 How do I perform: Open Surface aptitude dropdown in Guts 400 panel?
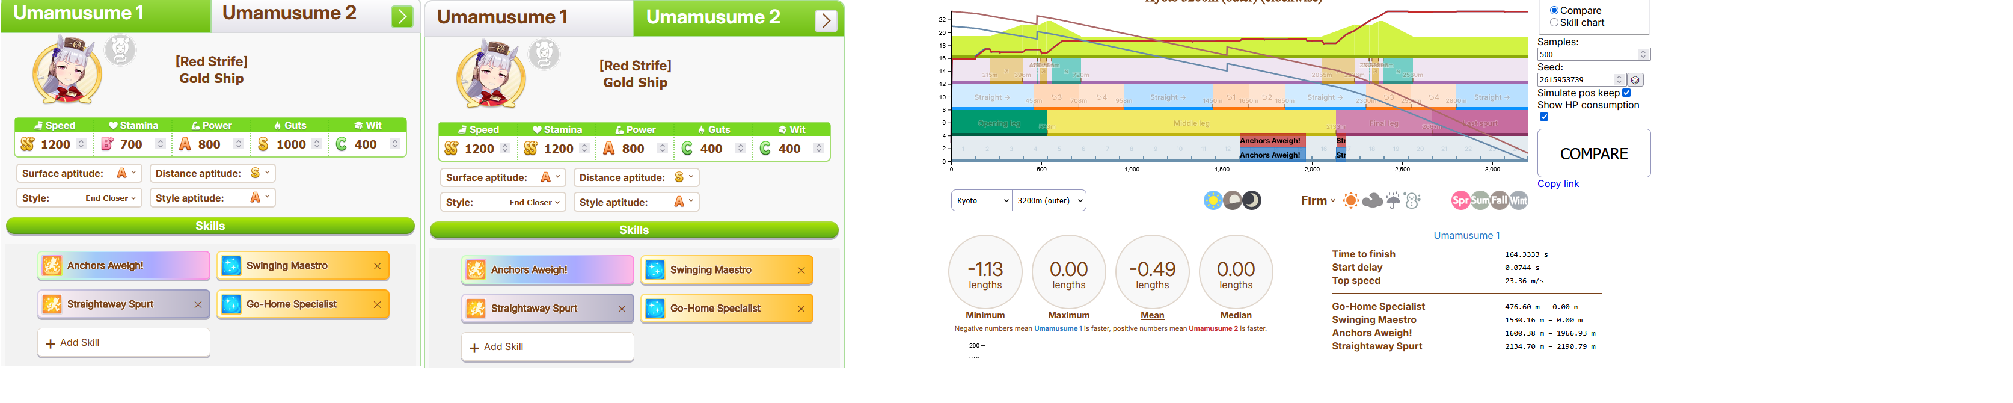[503, 177]
